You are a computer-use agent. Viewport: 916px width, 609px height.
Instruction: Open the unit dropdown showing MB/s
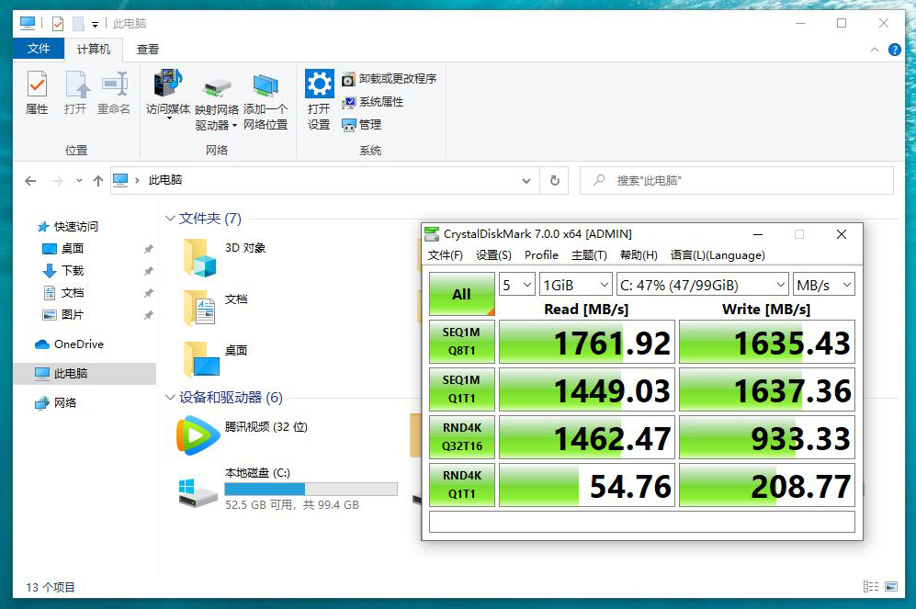pos(824,285)
